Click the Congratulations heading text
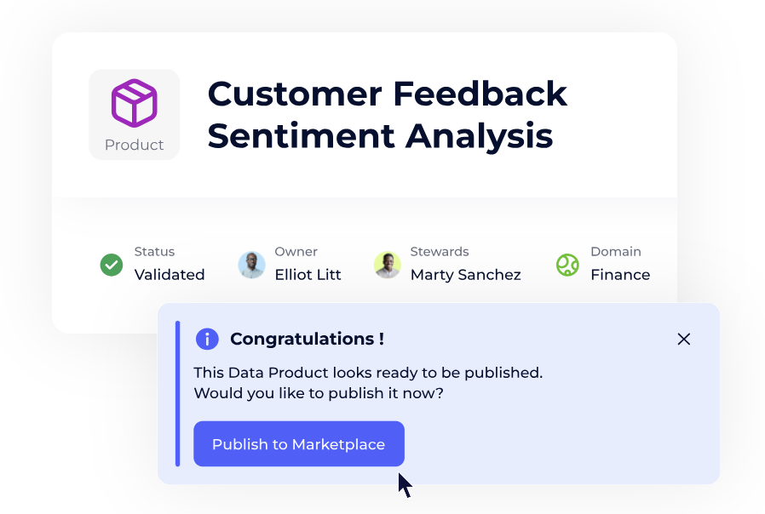The height and width of the screenshot is (514, 765). pos(307,339)
